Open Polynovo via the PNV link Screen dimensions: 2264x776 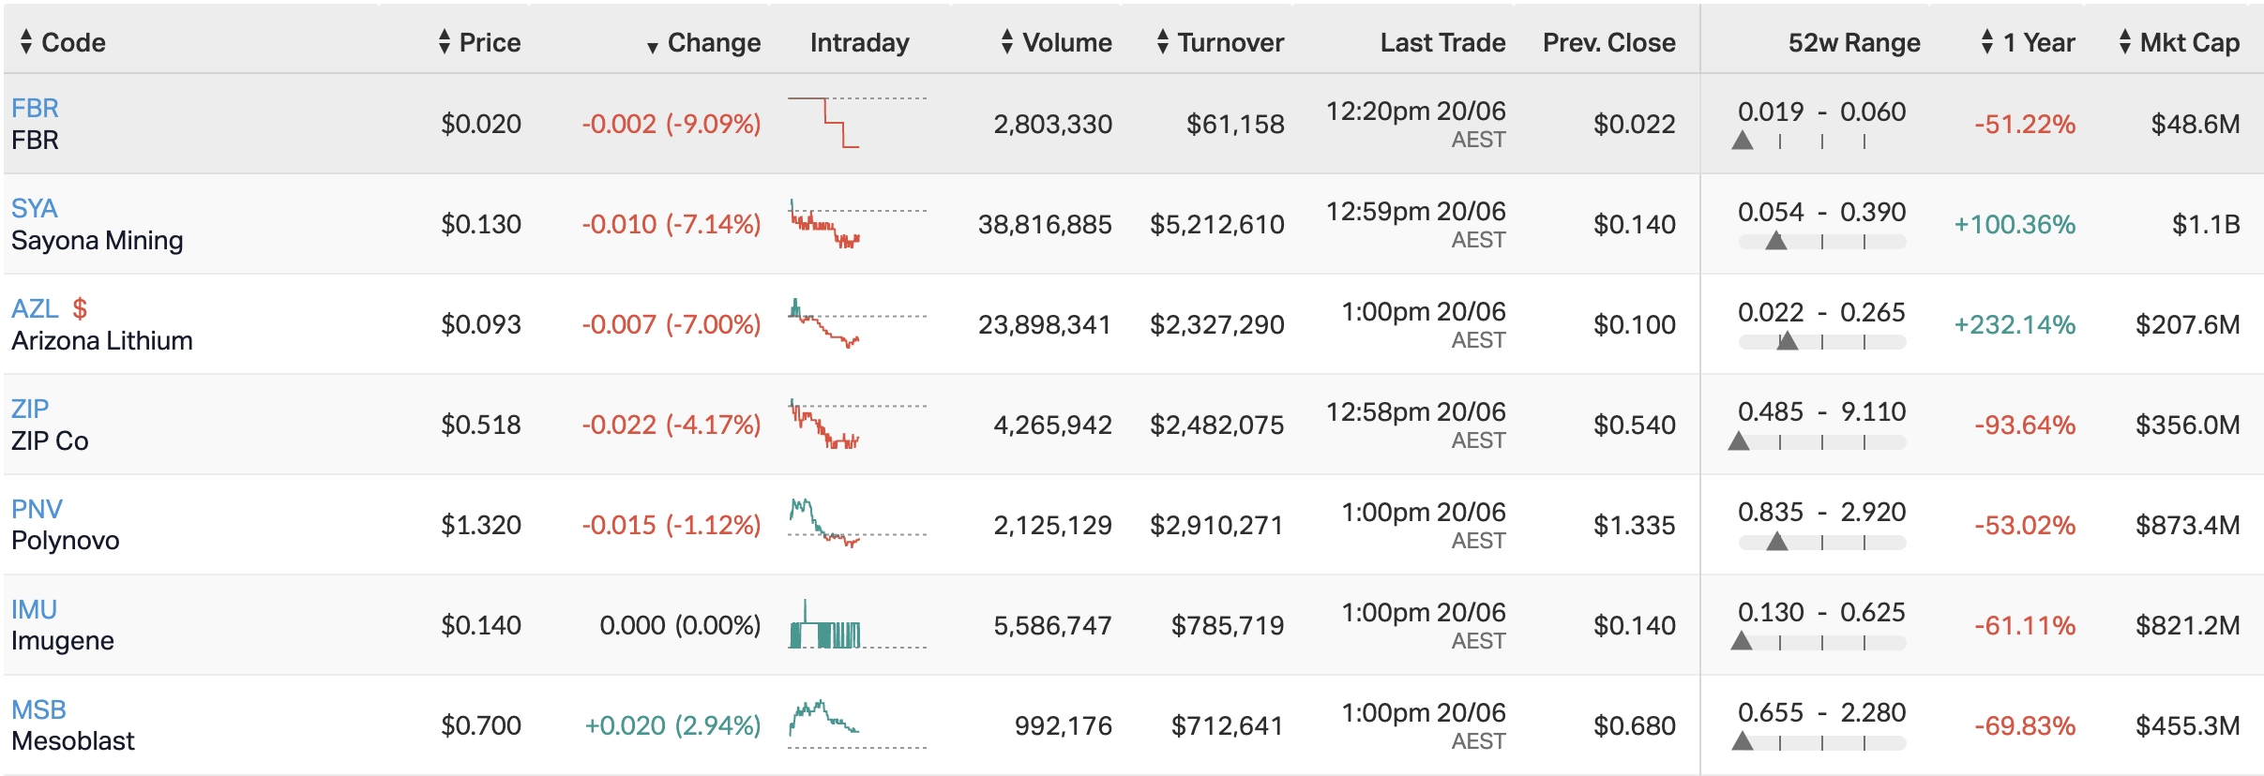36,509
